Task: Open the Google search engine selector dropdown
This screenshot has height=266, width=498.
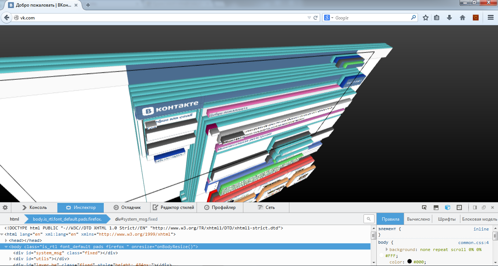Action: tap(329, 18)
